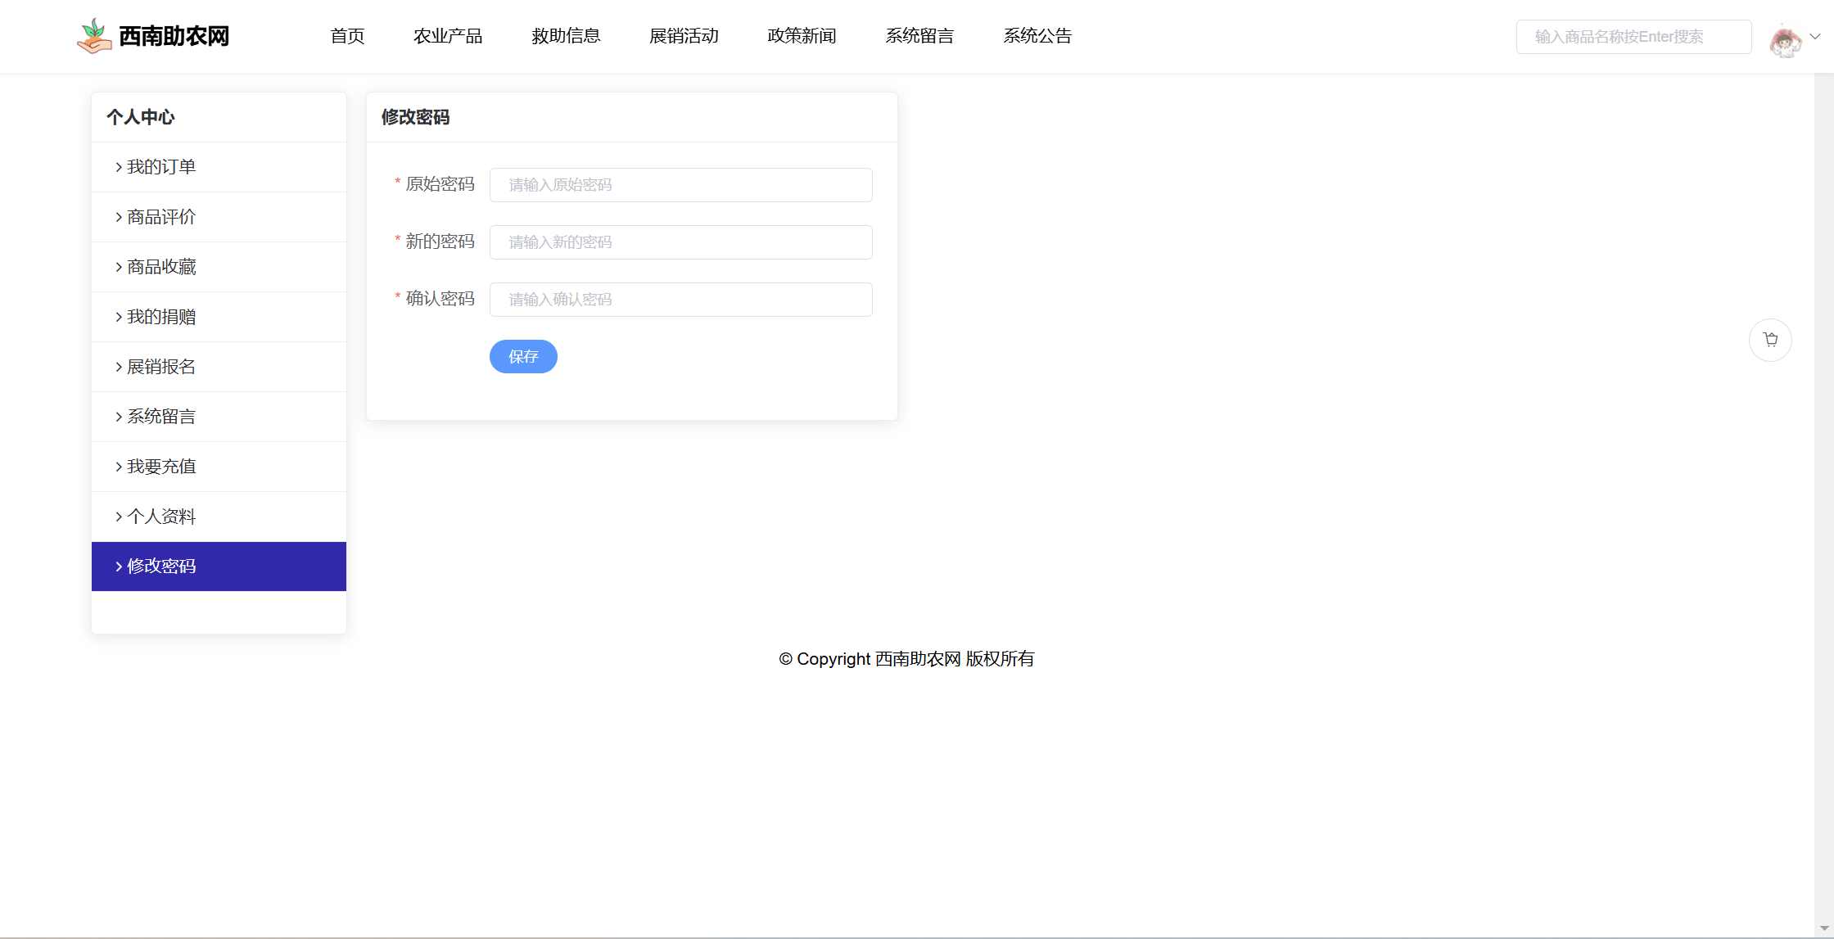Image resolution: width=1834 pixels, height=939 pixels.
Task: Click the 确认密码 input box
Action: [680, 300]
